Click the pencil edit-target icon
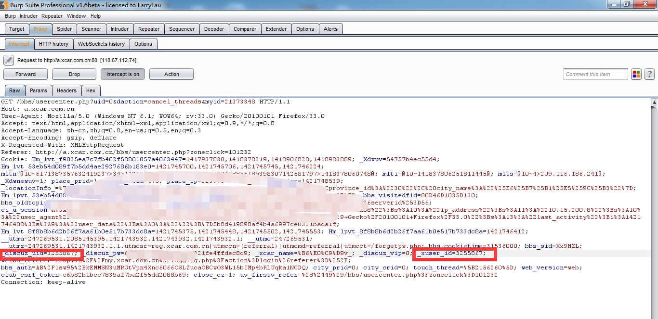Screen dimensions: 658x319 point(9,60)
